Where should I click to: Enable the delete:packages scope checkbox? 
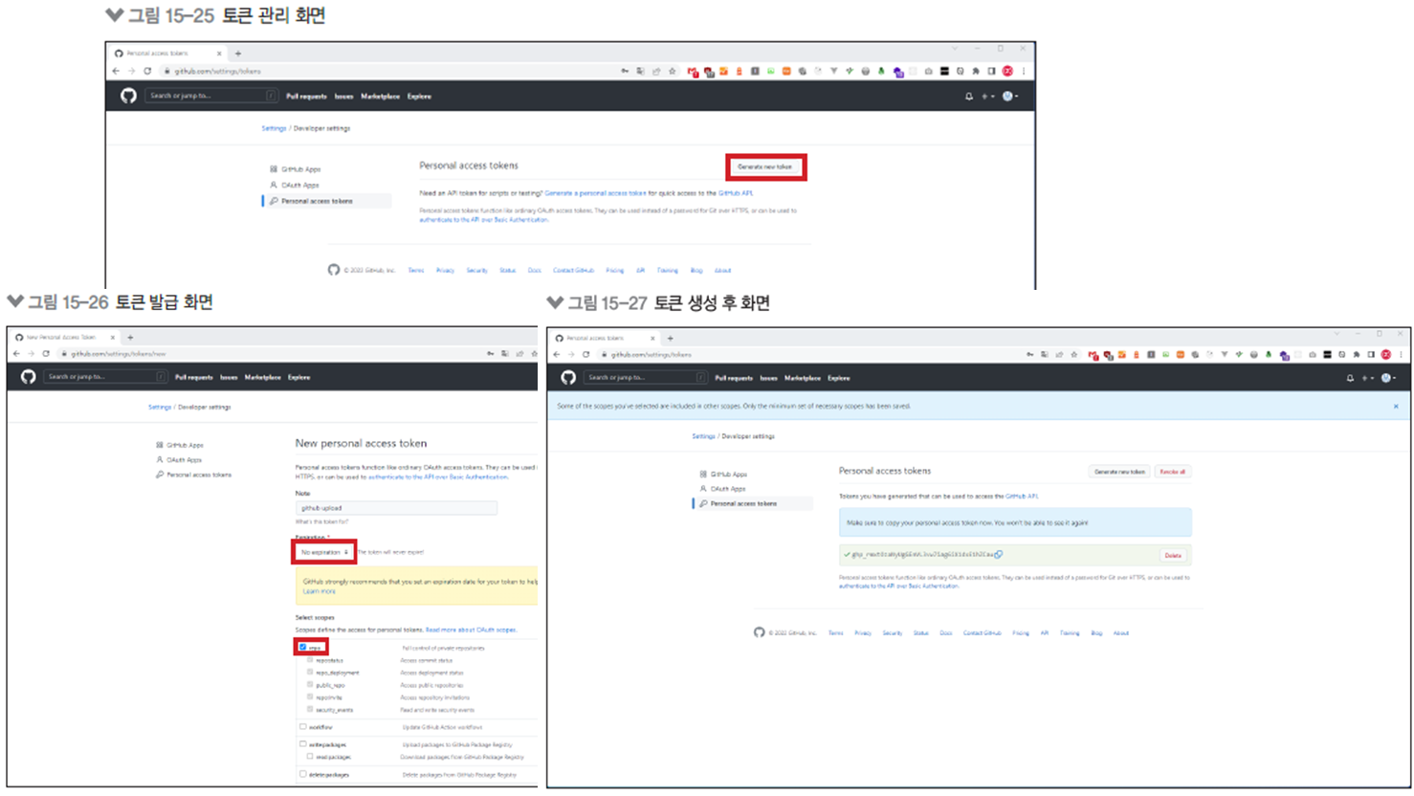pos(303,774)
